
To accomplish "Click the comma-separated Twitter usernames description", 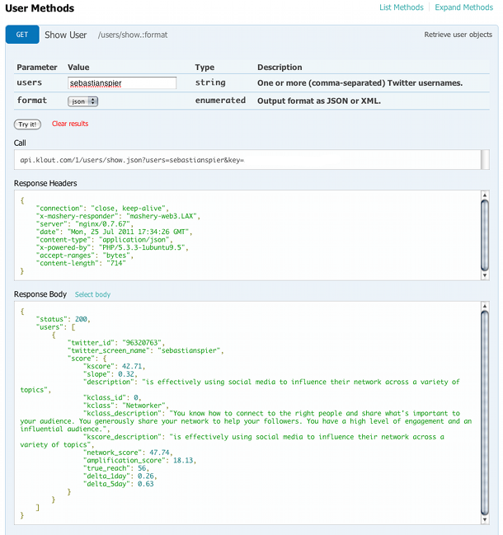I will click(360, 83).
